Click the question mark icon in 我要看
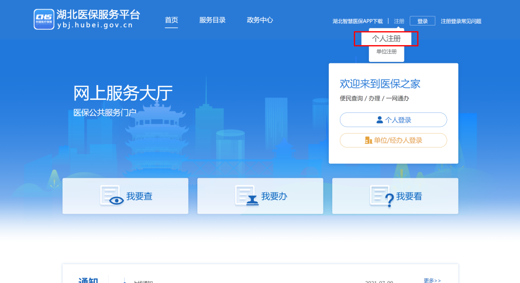 click(382, 196)
